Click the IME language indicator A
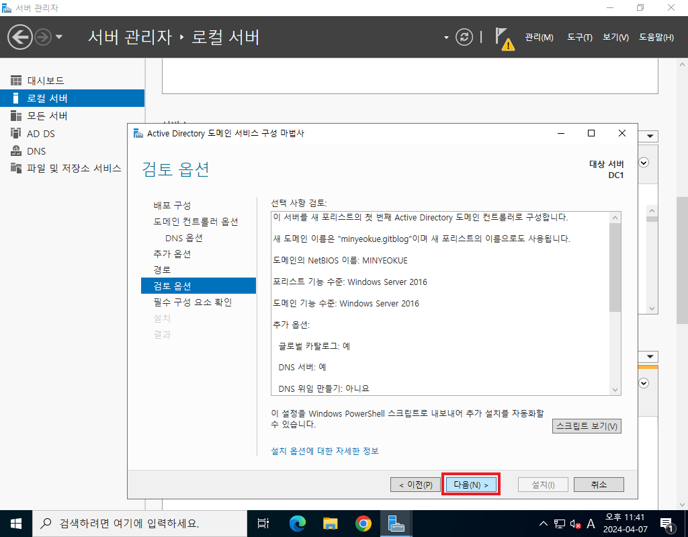Screen dimensions: 688x537 coord(591,524)
